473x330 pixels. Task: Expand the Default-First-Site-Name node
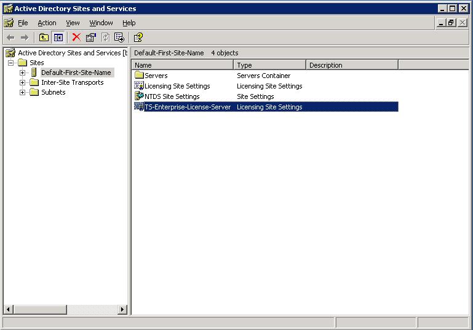click(x=22, y=73)
